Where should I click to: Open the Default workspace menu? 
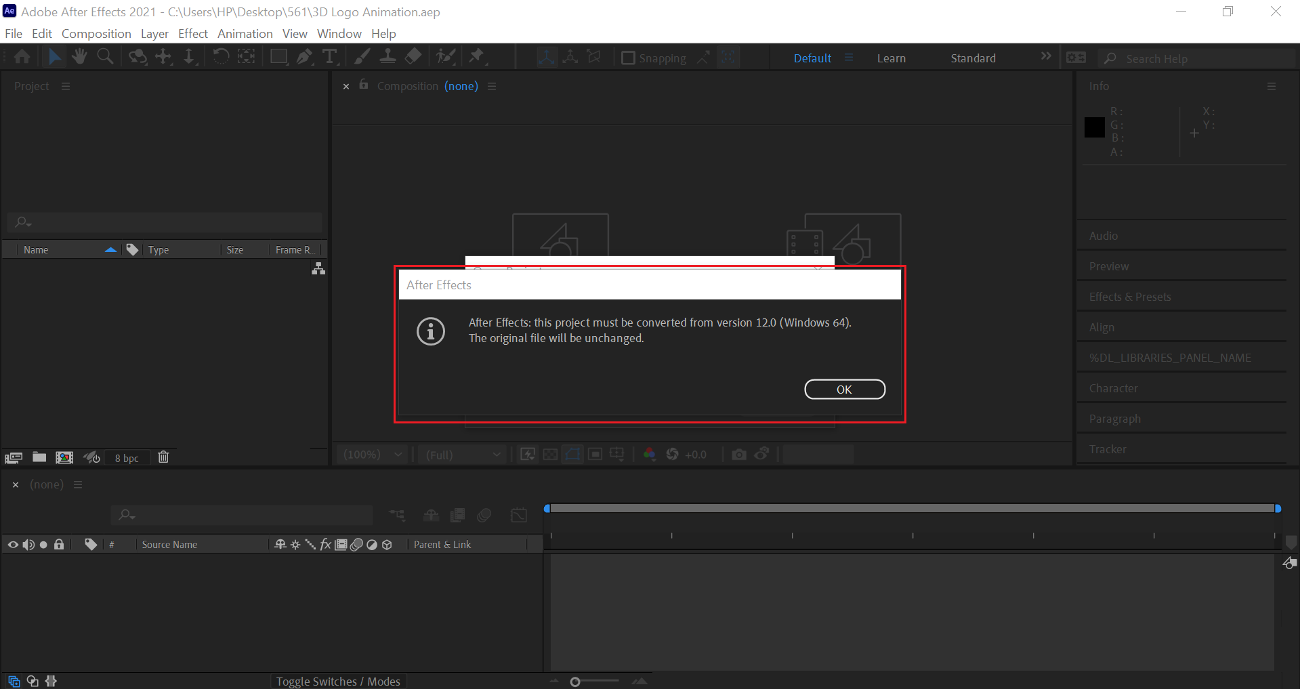pyautogui.click(x=849, y=58)
